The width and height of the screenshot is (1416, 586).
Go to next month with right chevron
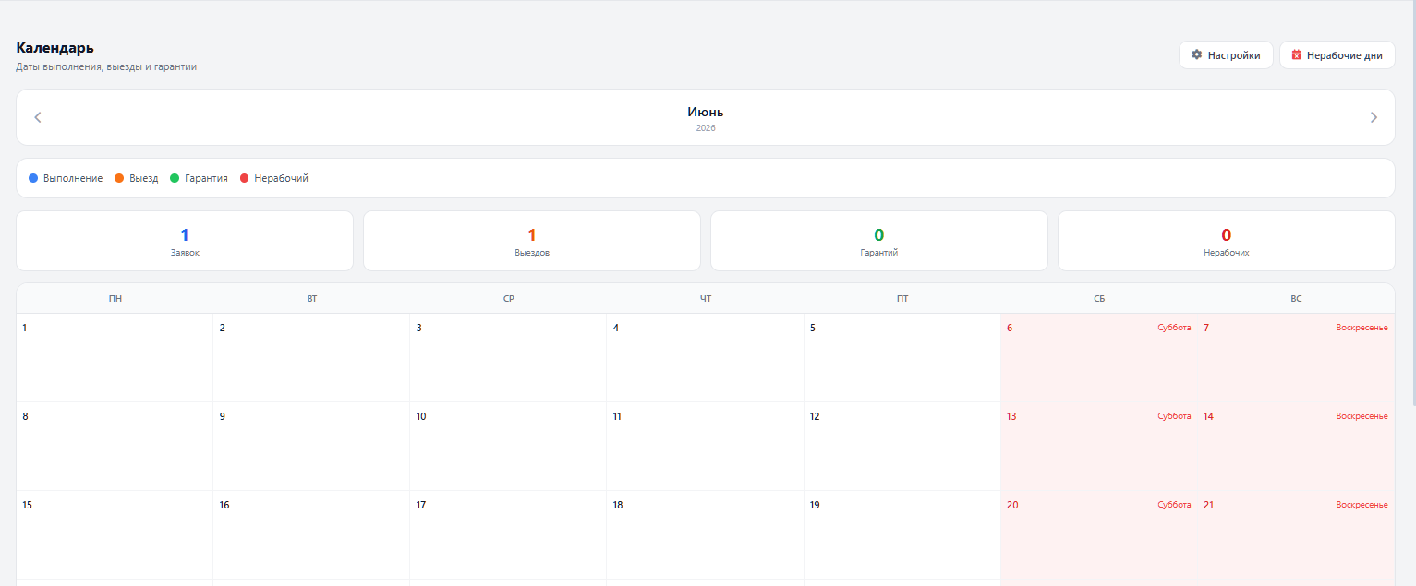point(1374,117)
